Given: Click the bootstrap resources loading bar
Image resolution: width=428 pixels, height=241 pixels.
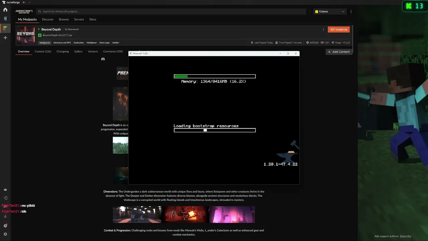Looking at the screenshot, I should pyautogui.click(x=215, y=130).
